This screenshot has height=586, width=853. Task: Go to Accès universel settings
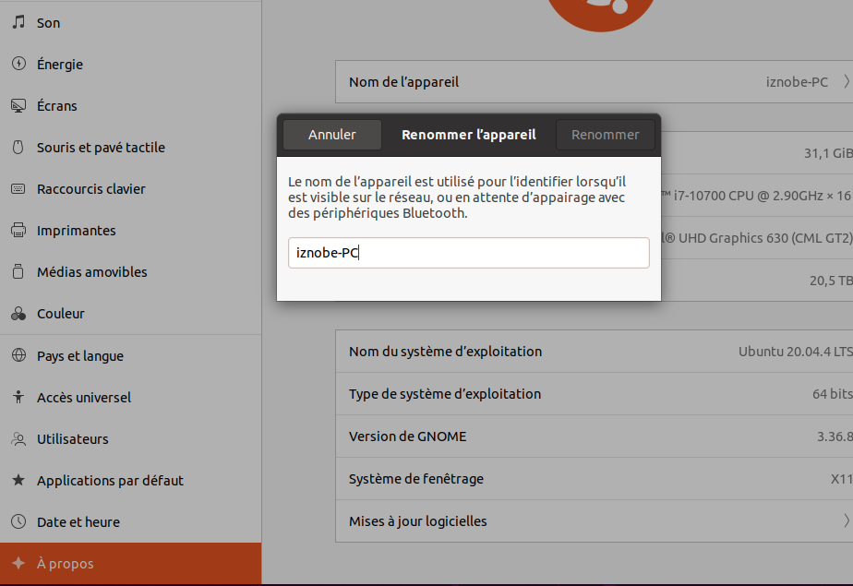pyautogui.click(x=130, y=397)
